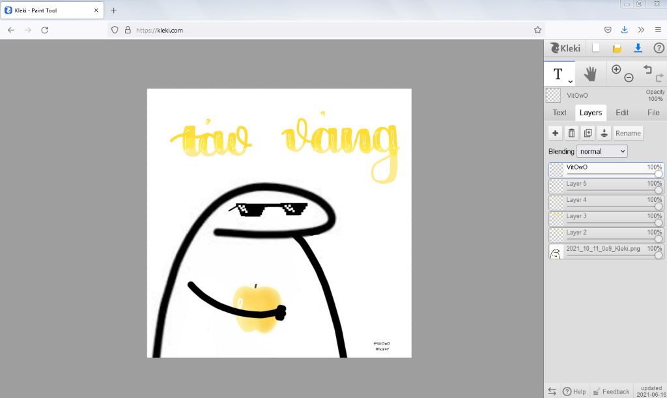View site security lock info
Image resolution: width=667 pixels, height=398 pixels.
tap(128, 30)
